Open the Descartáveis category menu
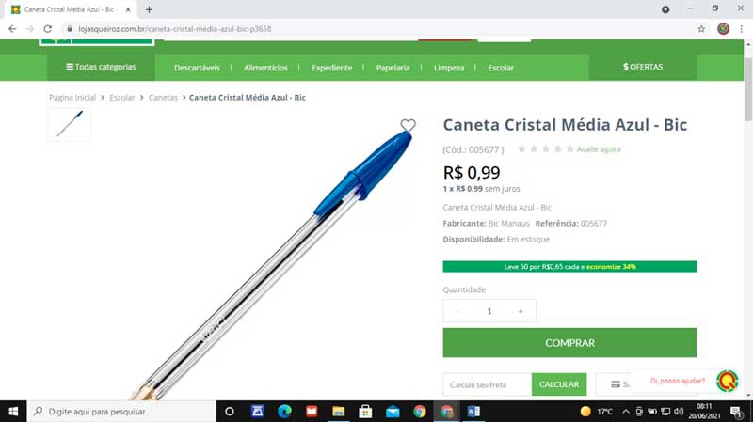The image size is (753, 422). click(x=197, y=68)
